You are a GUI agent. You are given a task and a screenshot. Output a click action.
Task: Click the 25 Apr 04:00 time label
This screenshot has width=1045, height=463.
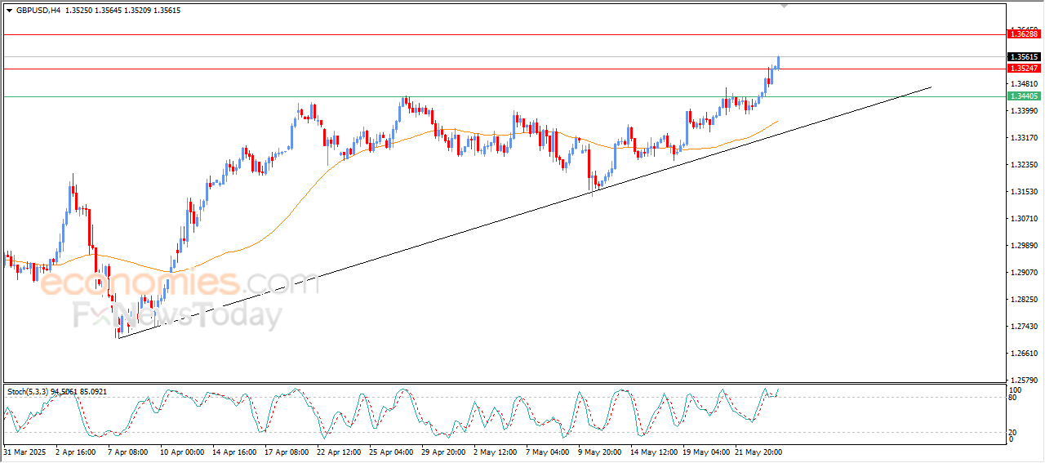coord(390,452)
